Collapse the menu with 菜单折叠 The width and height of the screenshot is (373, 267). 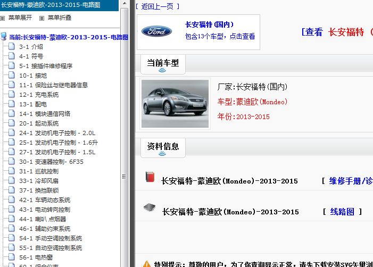tap(60, 18)
